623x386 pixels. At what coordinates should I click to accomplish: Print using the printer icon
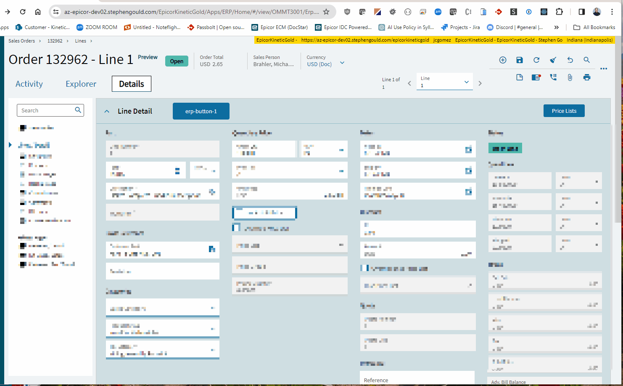[x=587, y=77]
